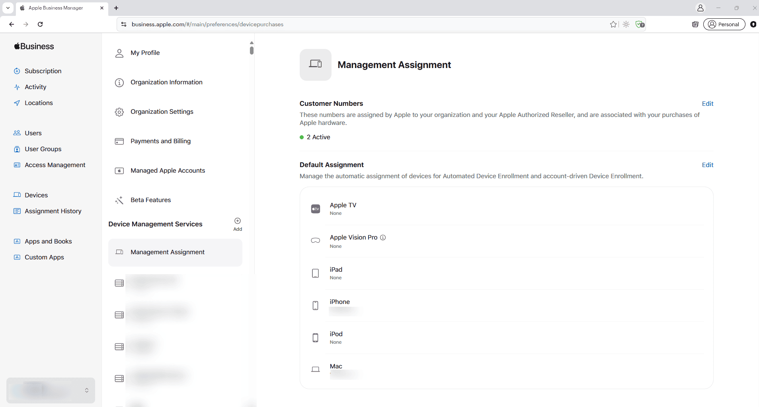759x407 pixels.
Task: Add a Device Management Service
Action: 238,221
